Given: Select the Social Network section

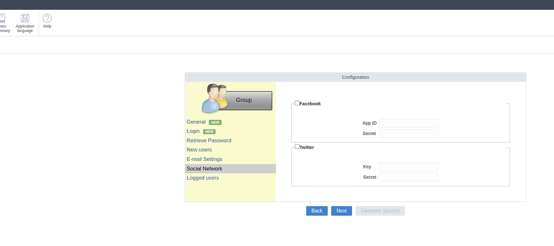Looking at the screenshot, I should coord(230,169).
